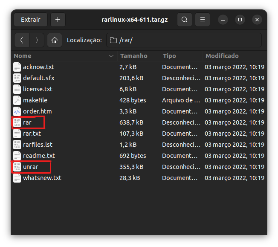Select the rar binary file icon
The image size is (278, 247).
point(17,122)
